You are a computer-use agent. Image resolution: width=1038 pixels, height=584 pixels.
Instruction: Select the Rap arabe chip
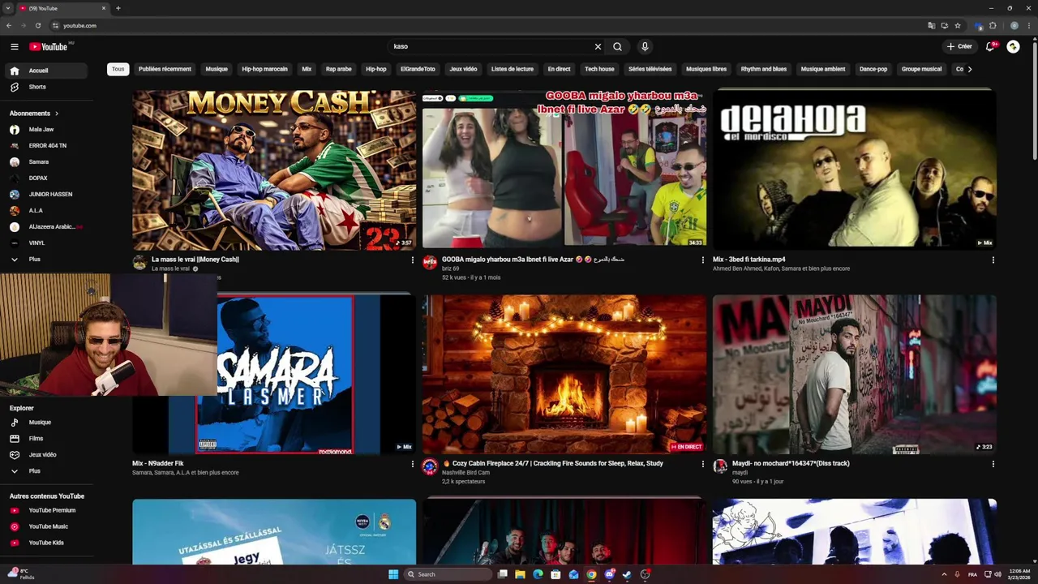point(339,69)
